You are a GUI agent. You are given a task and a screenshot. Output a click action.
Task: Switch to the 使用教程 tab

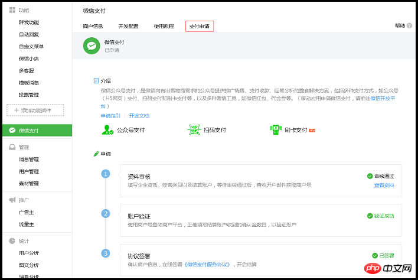(164, 26)
